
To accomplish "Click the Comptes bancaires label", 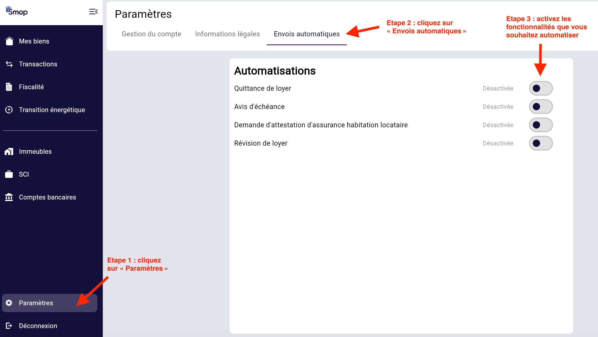I will pyautogui.click(x=48, y=197).
